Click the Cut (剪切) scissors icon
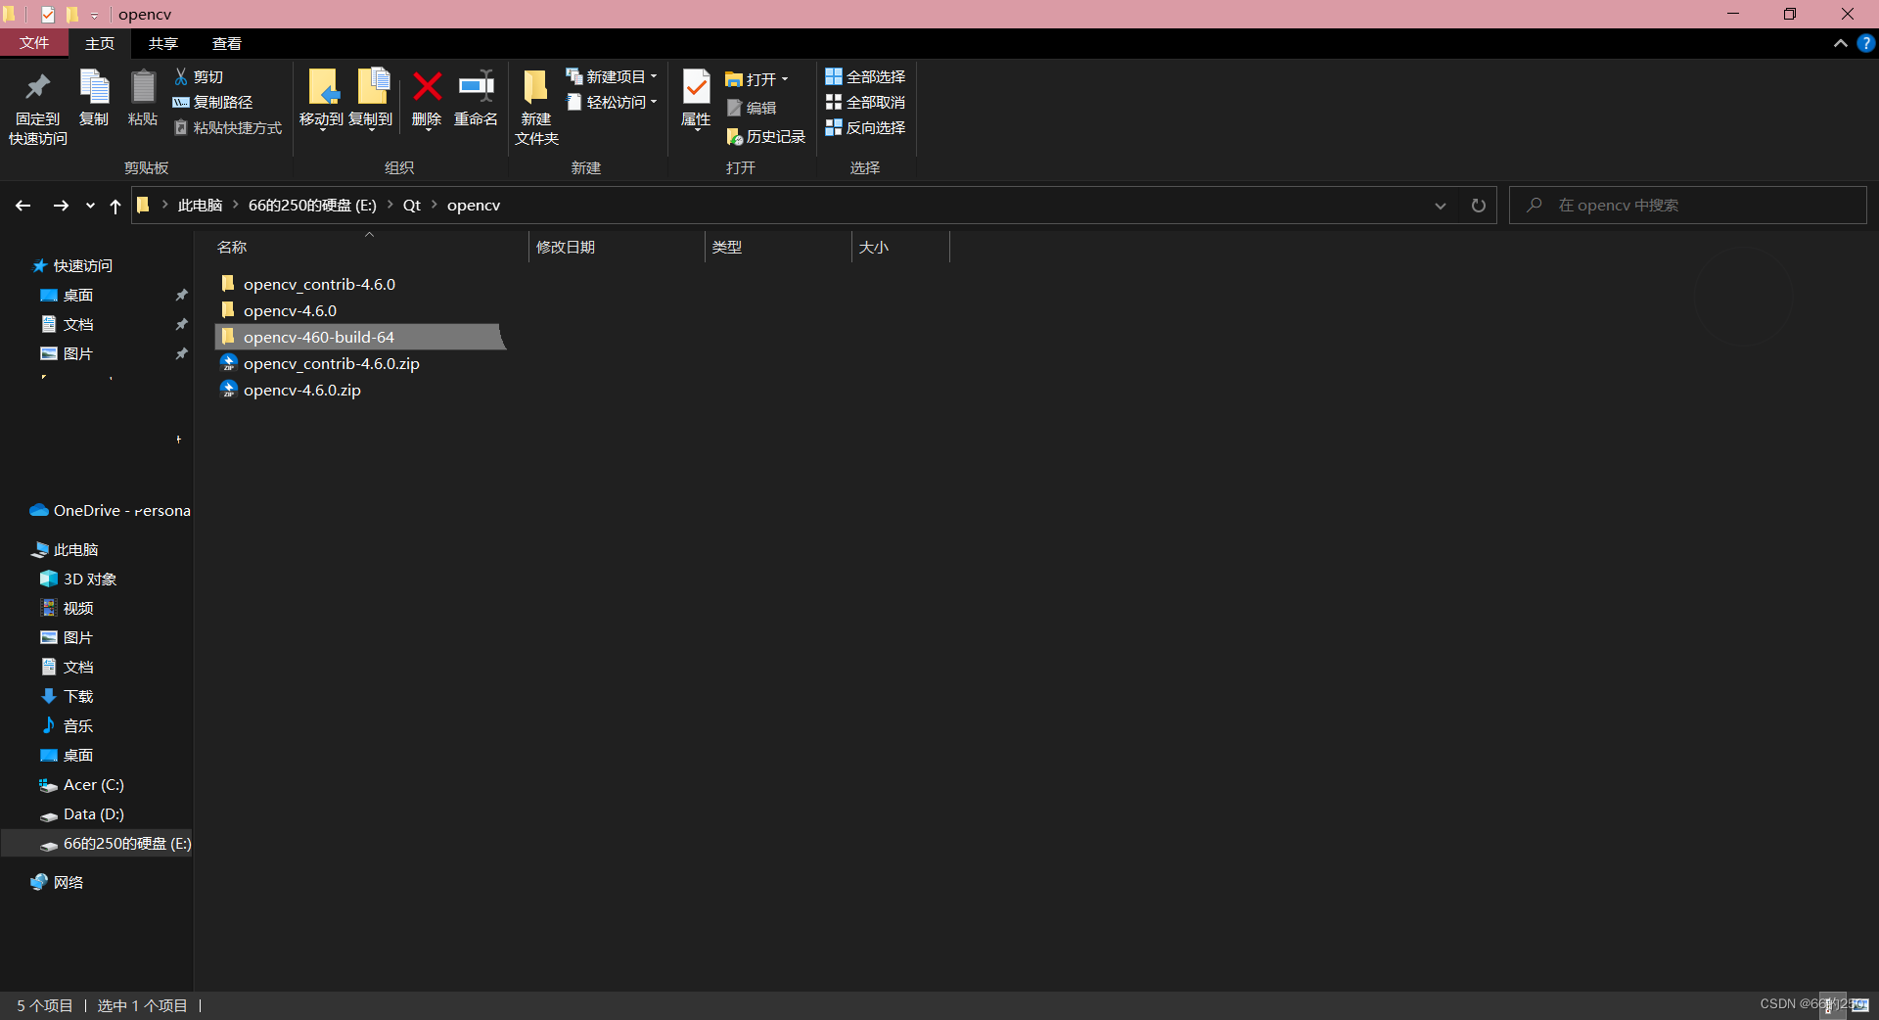The width and height of the screenshot is (1879, 1020). tap(181, 76)
